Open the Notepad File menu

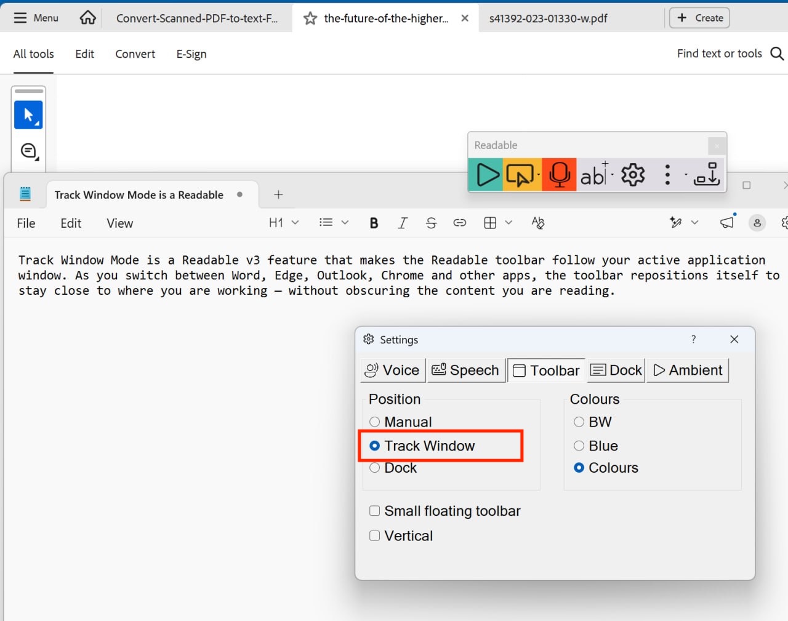click(26, 223)
